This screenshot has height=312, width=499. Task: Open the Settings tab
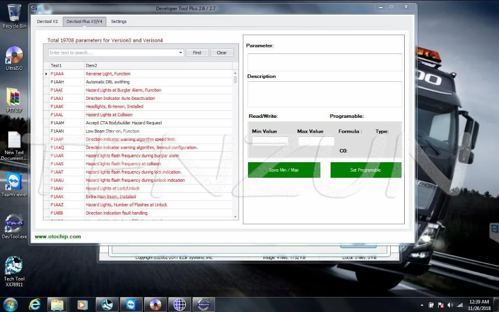[119, 21]
